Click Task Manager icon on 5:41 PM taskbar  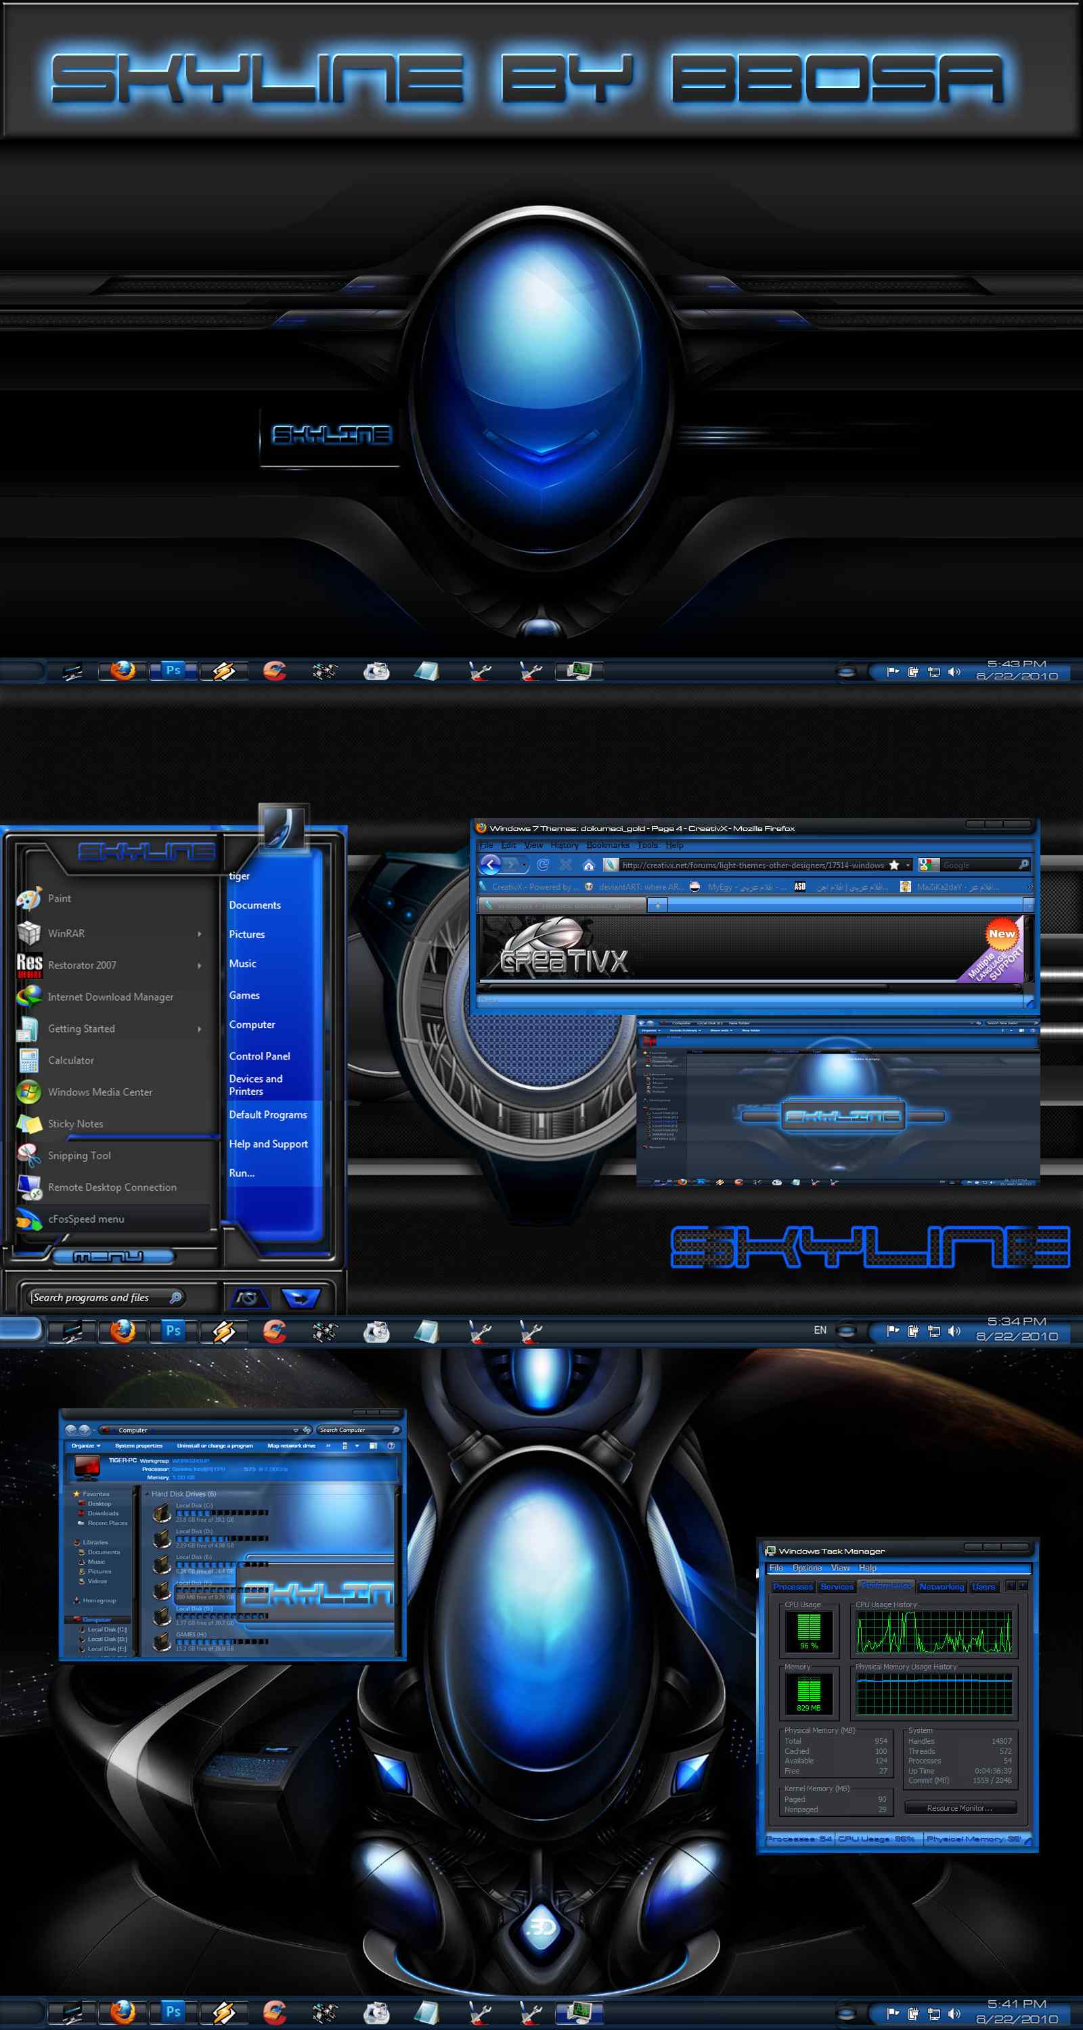click(579, 2012)
